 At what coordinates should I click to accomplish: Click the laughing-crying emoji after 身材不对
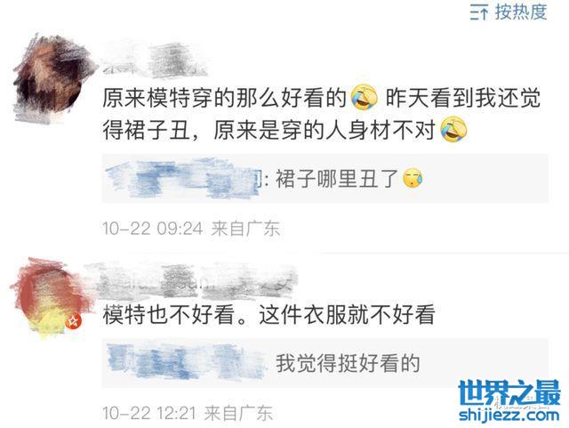point(453,130)
